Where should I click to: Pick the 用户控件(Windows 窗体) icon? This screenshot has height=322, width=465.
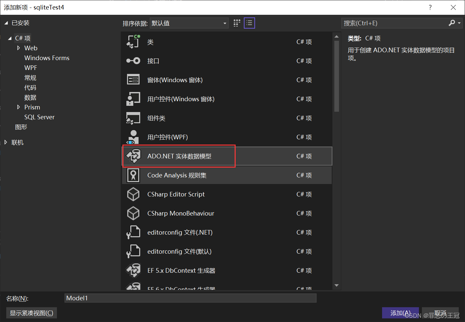(x=133, y=99)
